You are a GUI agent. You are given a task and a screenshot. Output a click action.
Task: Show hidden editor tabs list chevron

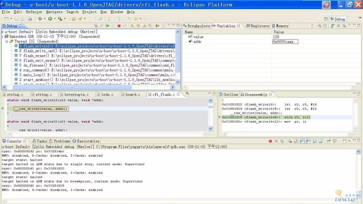point(187,94)
